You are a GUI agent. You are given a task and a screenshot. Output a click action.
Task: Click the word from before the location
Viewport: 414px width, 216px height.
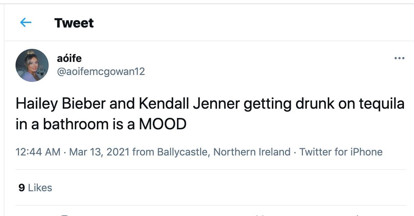point(143,152)
